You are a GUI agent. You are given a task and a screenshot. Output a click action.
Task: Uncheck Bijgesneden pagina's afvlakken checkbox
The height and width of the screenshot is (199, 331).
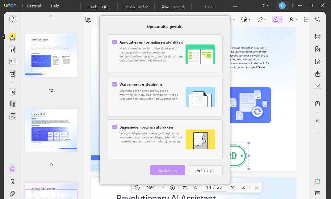coord(115,127)
